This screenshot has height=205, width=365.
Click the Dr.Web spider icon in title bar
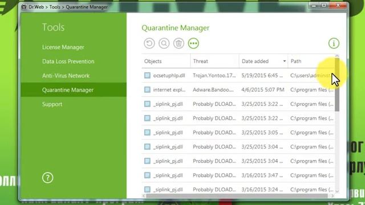pos(24,7)
